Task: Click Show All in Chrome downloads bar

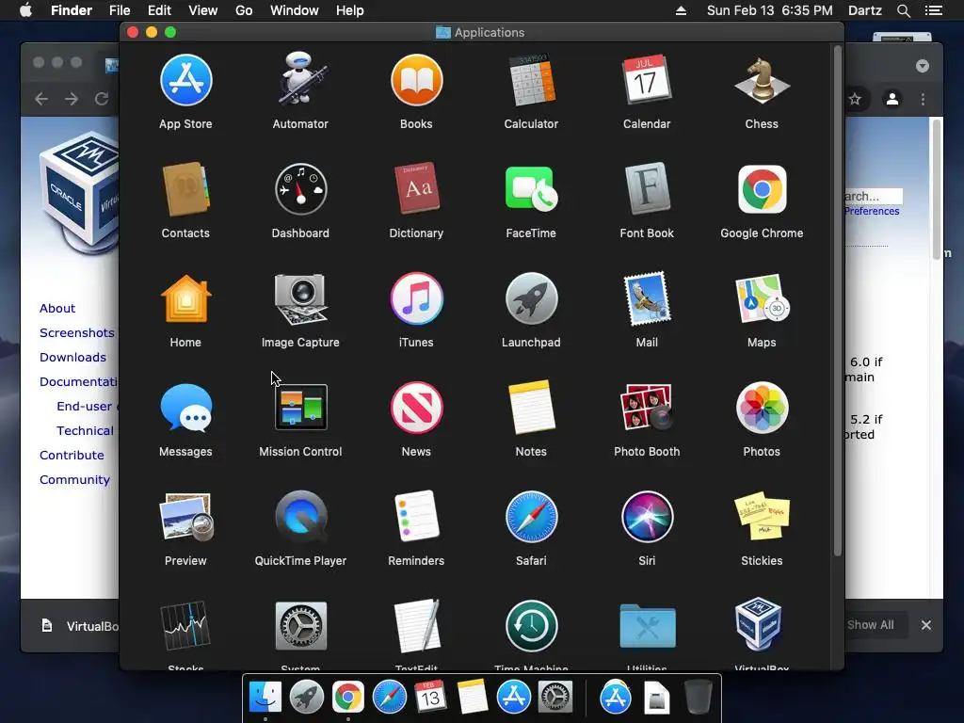Action: (870, 625)
